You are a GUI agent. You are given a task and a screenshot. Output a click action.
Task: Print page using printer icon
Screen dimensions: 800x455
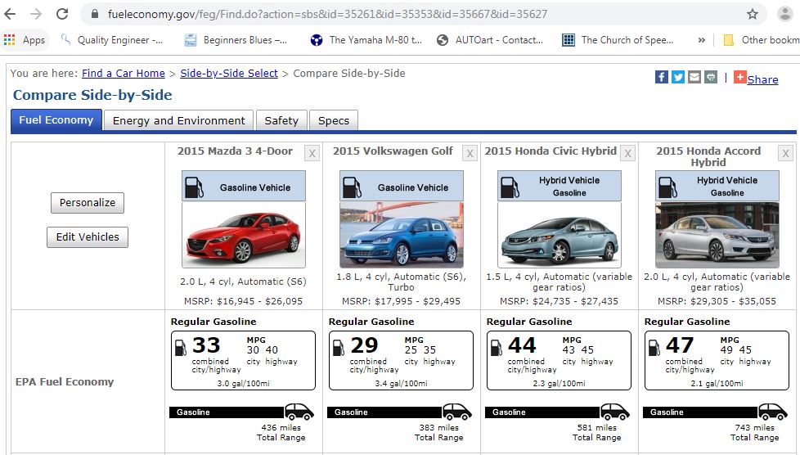point(711,77)
